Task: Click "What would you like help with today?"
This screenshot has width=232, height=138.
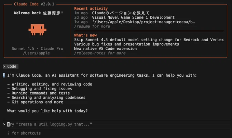Action: click(x=47, y=111)
